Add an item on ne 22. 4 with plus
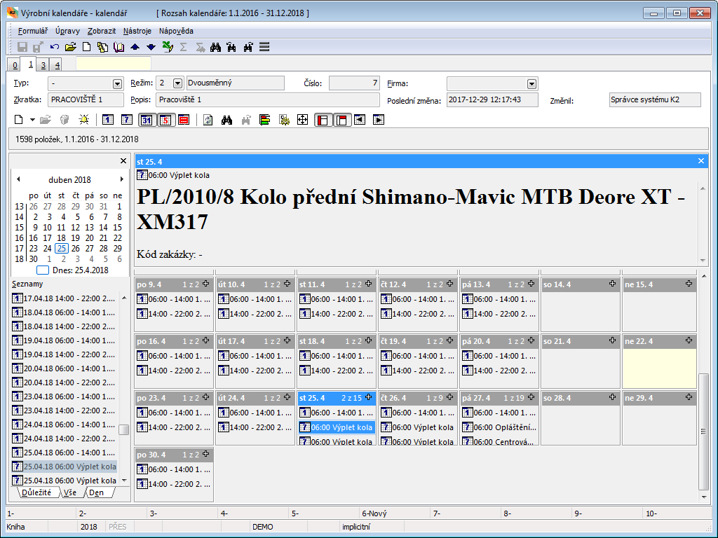 689,340
